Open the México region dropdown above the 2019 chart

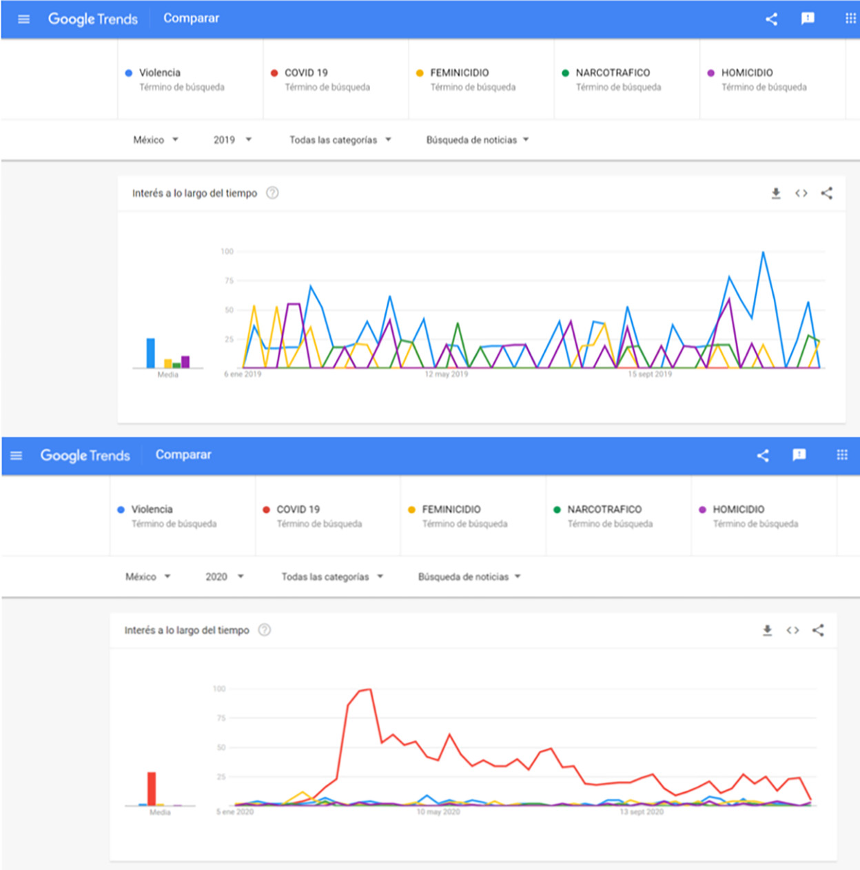click(x=156, y=140)
